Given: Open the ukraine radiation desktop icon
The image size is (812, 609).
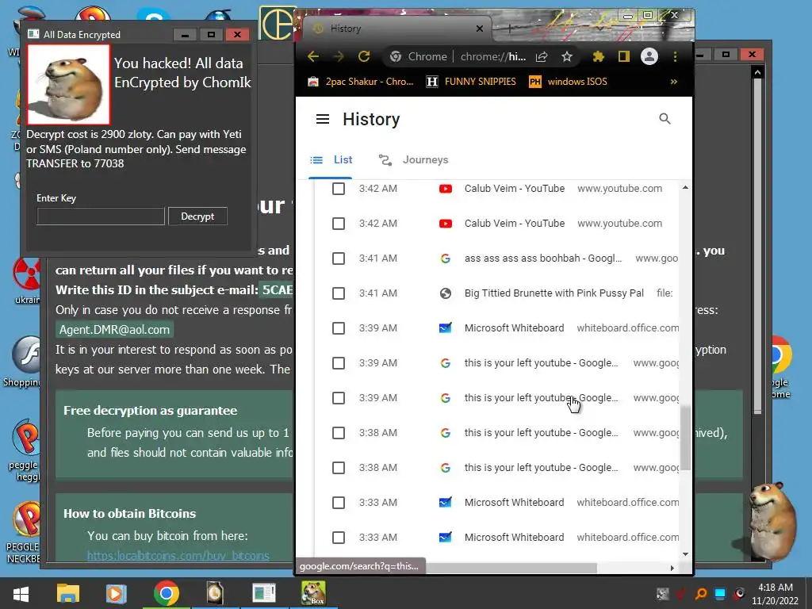Looking at the screenshot, I should coord(26,280).
